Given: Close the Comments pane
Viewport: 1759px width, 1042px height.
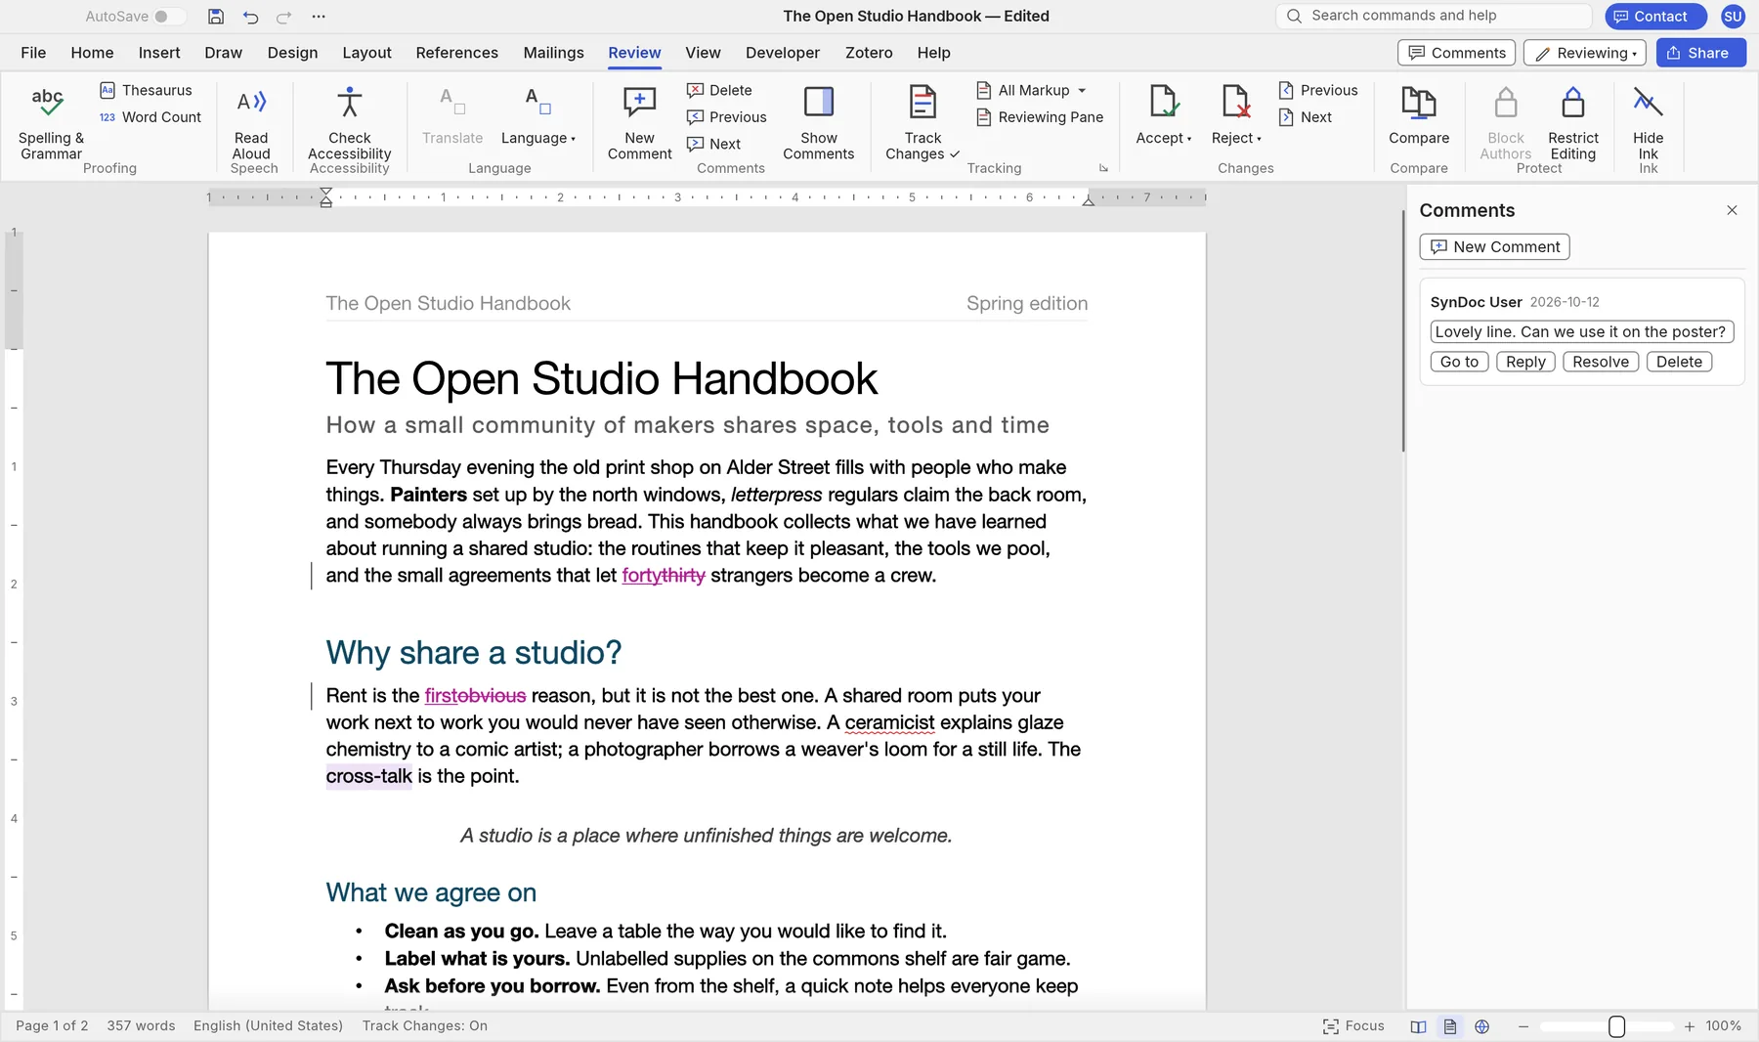Looking at the screenshot, I should coord(1732,210).
